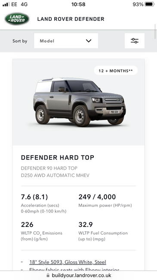The height and width of the screenshot is (280, 157).
Task: Tap the Land Rover Defender header title
Action: tap(71, 19)
